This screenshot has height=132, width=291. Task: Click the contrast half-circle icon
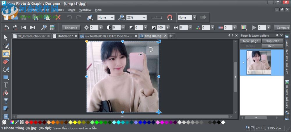point(109,28)
